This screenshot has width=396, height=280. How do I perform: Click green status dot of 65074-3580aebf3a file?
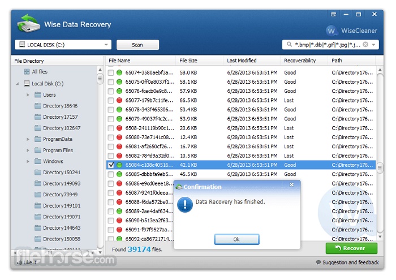[x=119, y=73]
